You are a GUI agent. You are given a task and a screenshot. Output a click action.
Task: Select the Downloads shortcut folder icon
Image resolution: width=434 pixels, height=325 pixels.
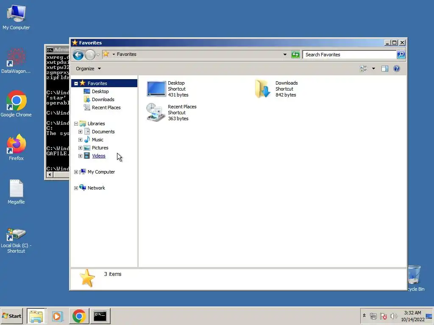point(262,89)
